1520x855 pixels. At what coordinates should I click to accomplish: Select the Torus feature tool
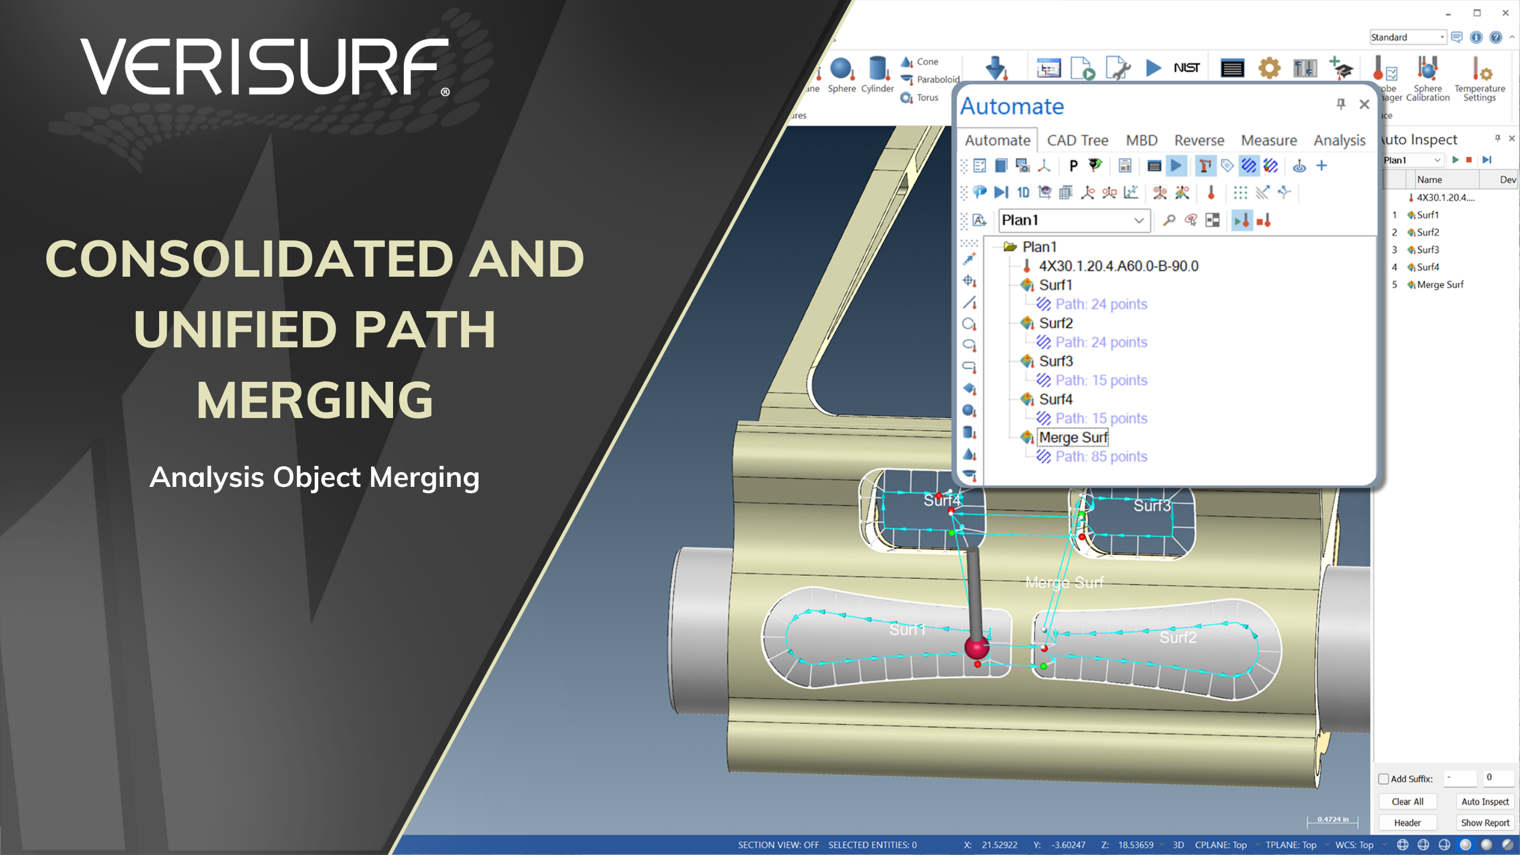[920, 97]
